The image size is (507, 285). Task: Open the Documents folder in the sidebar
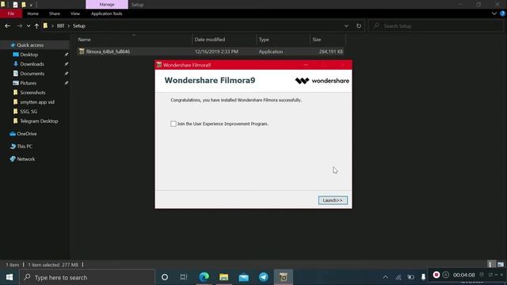pos(32,74)
